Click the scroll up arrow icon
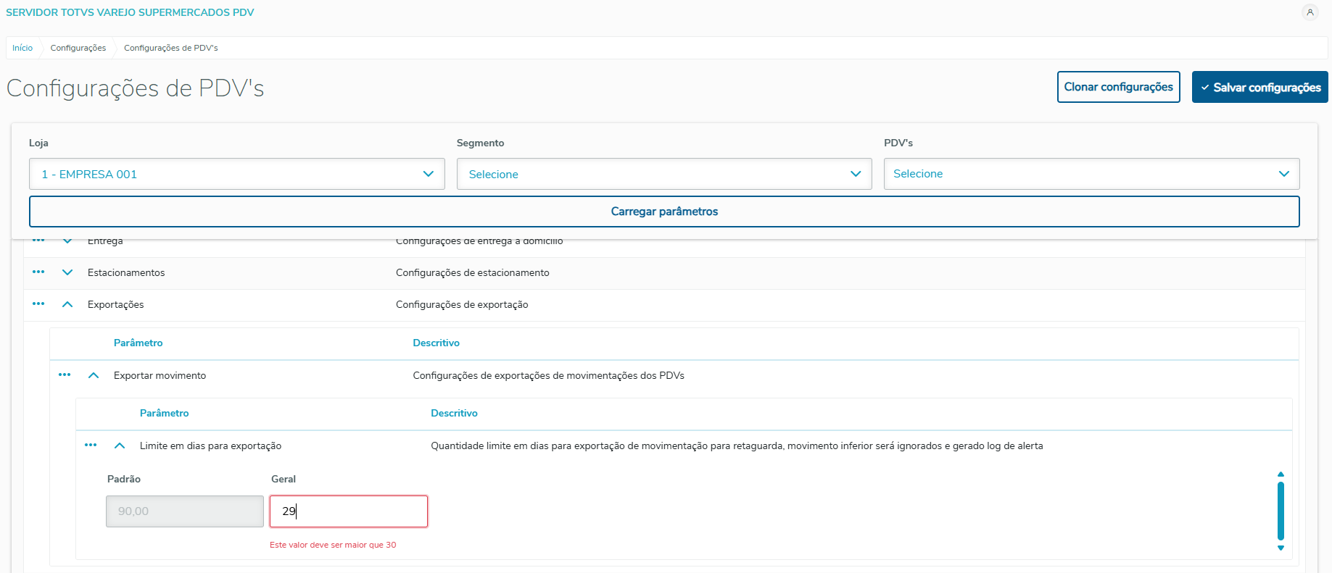 (x=1281, y=474)
